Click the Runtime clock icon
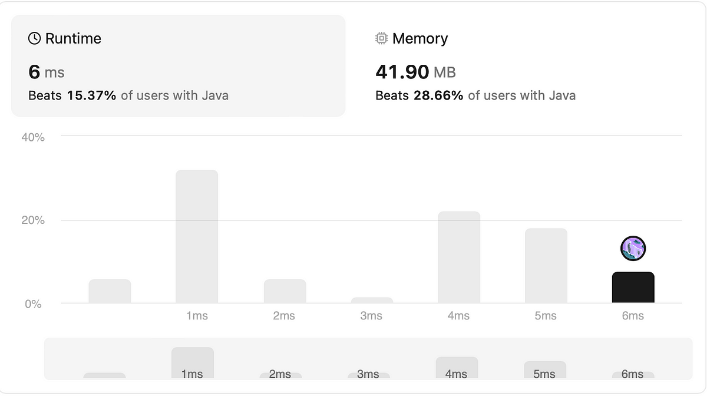 point(35,38)
